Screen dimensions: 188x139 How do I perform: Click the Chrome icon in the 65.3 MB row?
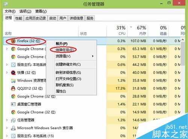(13, 49)
